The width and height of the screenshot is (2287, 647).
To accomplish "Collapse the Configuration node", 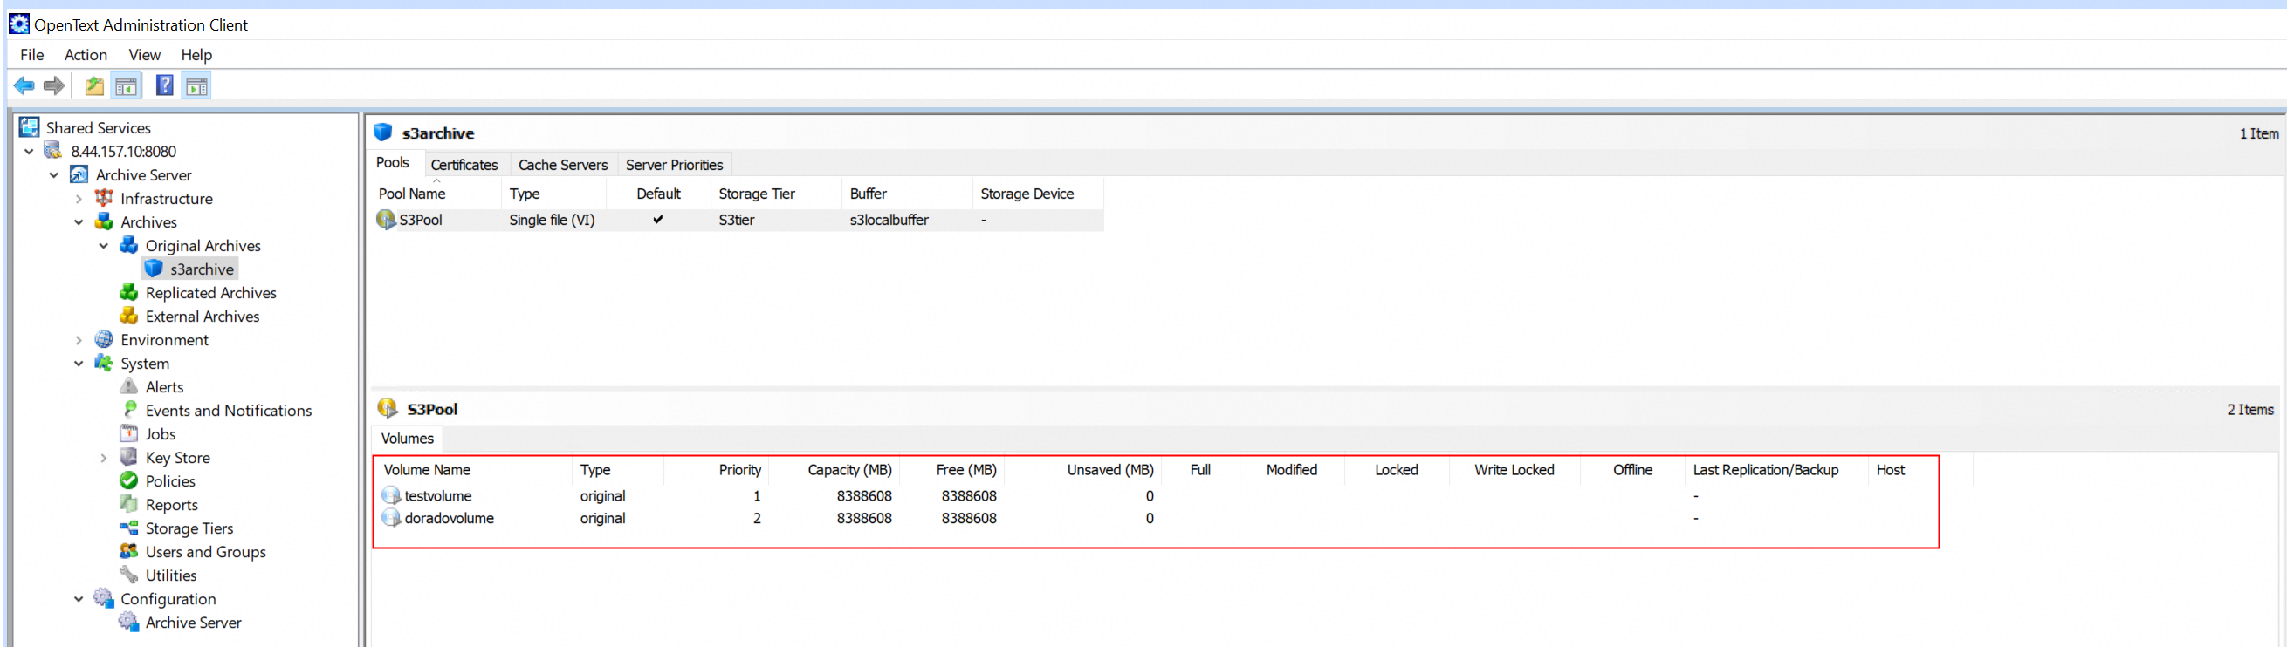I will 79,599.
